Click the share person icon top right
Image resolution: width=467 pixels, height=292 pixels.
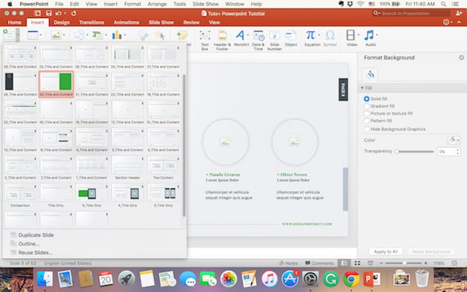tap(459, 13)
